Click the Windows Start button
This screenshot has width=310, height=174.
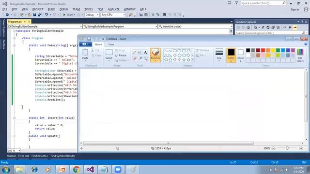(6, 170)
